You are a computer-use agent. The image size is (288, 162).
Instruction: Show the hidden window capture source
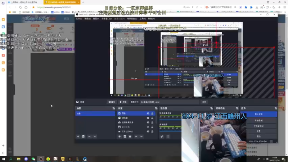point(148,127)
